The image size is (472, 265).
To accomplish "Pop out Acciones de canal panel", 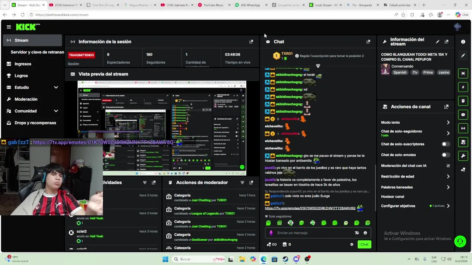I will pos(446,107).
